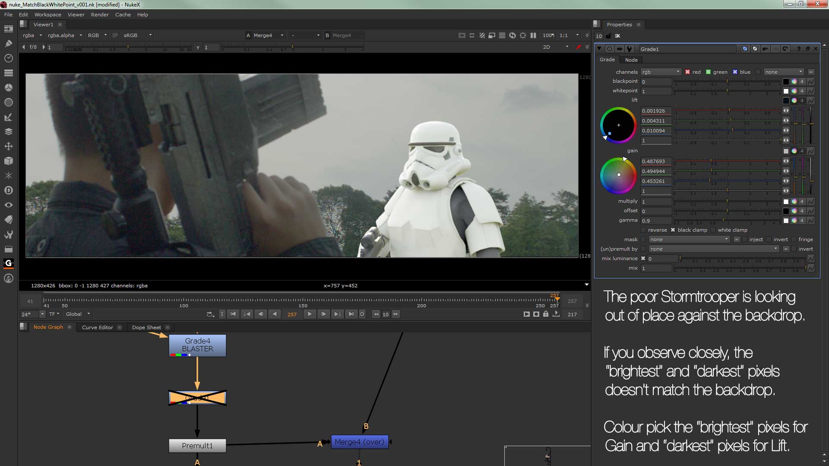Toggle the red channel checkbox
This screenshot has width=829, height=466.
coord(687,72)
